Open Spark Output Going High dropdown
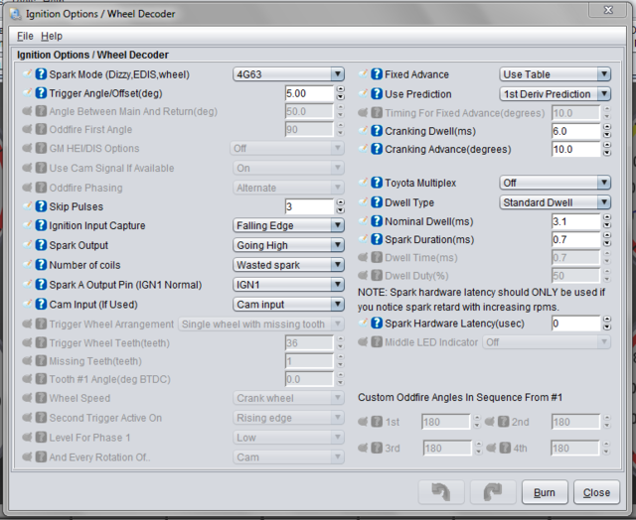 point(288,245)
